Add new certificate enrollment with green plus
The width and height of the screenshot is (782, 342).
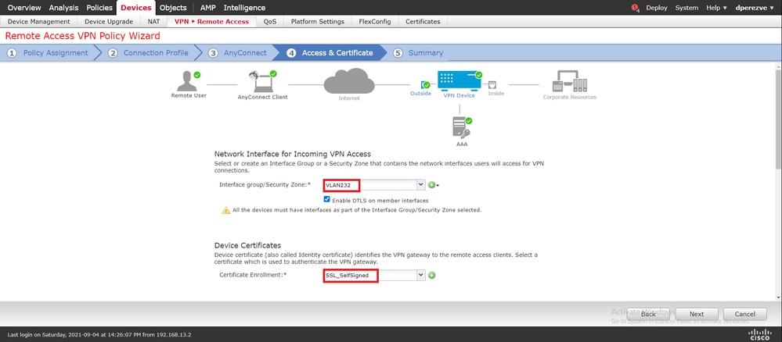click(x=432, y=276)
